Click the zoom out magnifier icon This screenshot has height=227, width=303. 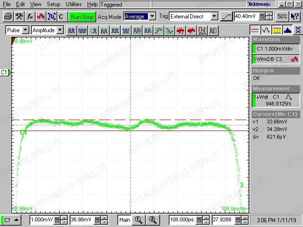(152, 220)
